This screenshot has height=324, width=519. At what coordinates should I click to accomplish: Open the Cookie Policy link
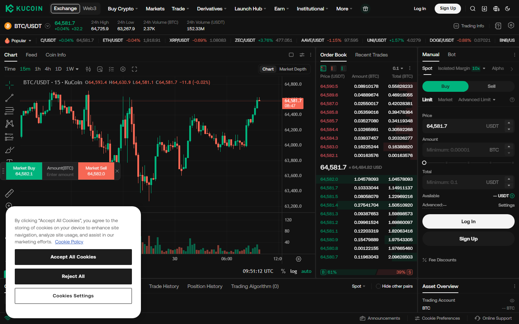(x=69, y=242)
